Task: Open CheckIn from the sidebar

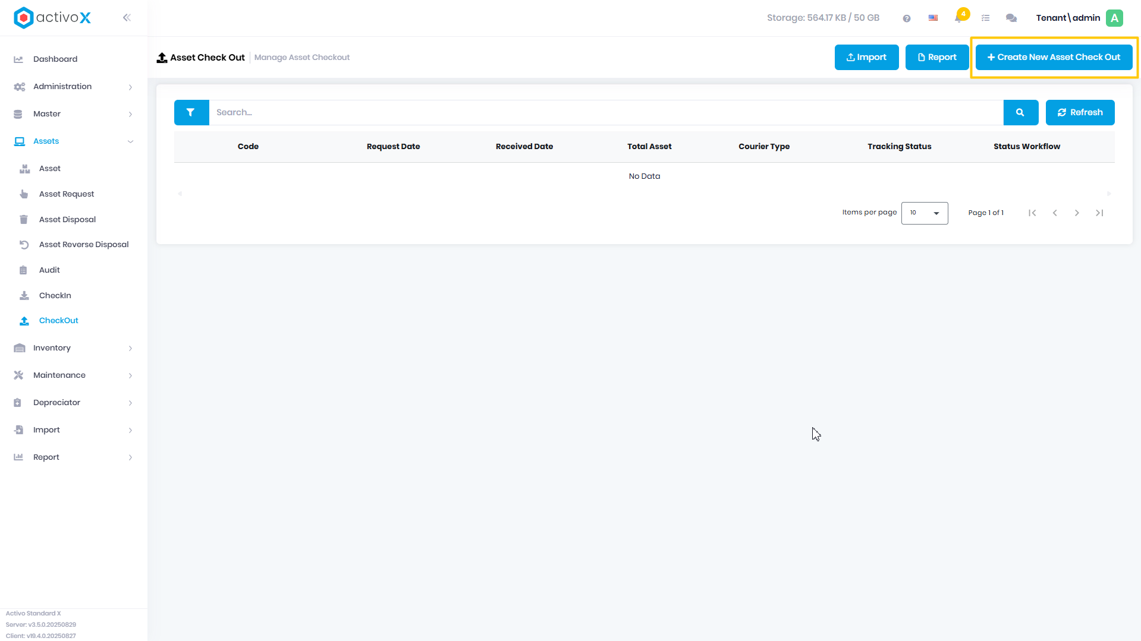Action: point(55,296)
